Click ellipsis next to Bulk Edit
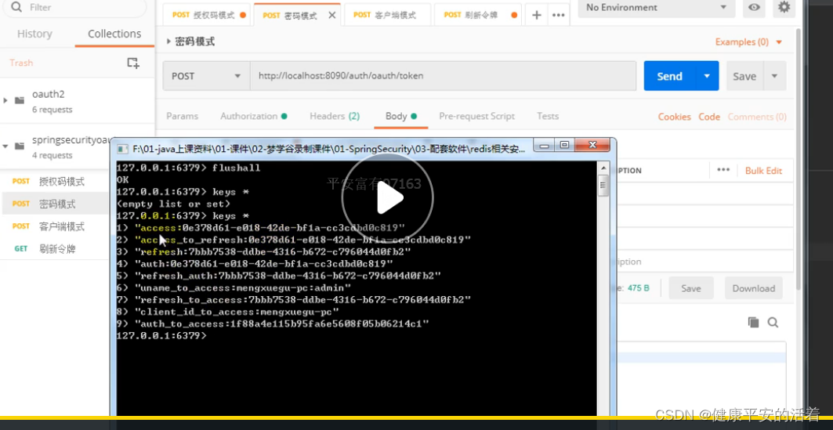Image resolution: width=833 pixels, height=430 pixels. click(723, 170)
